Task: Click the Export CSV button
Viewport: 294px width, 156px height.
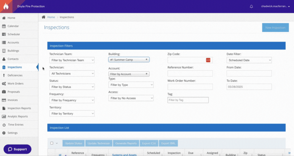Action: 149,143
